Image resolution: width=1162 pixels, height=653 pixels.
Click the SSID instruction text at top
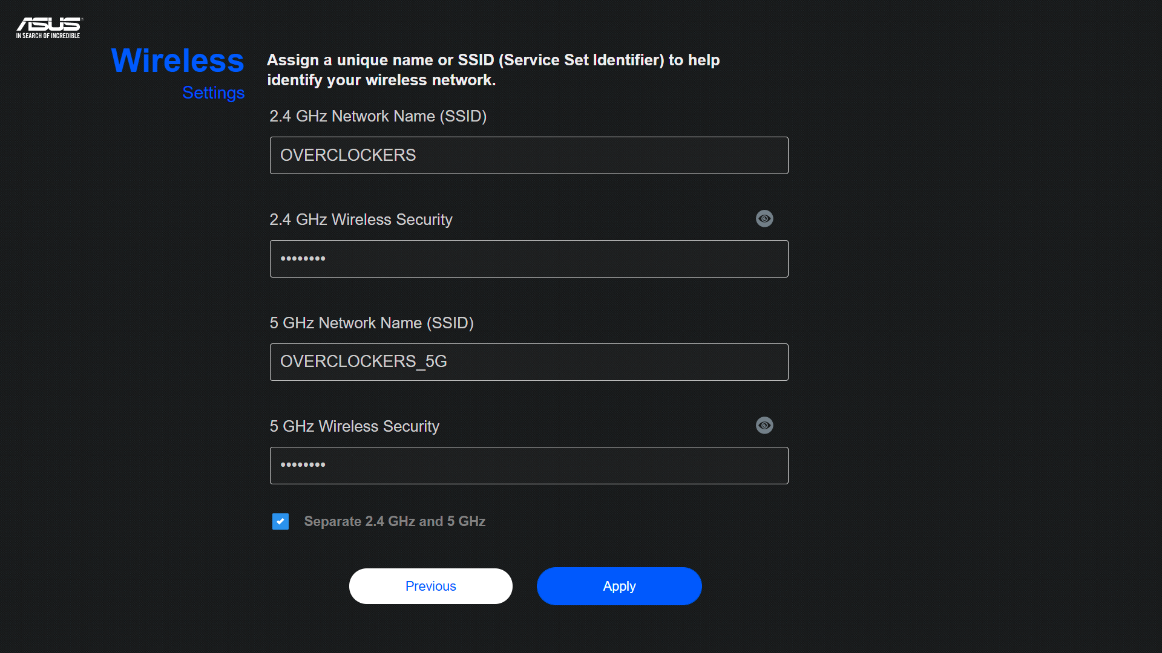[493, 70]
